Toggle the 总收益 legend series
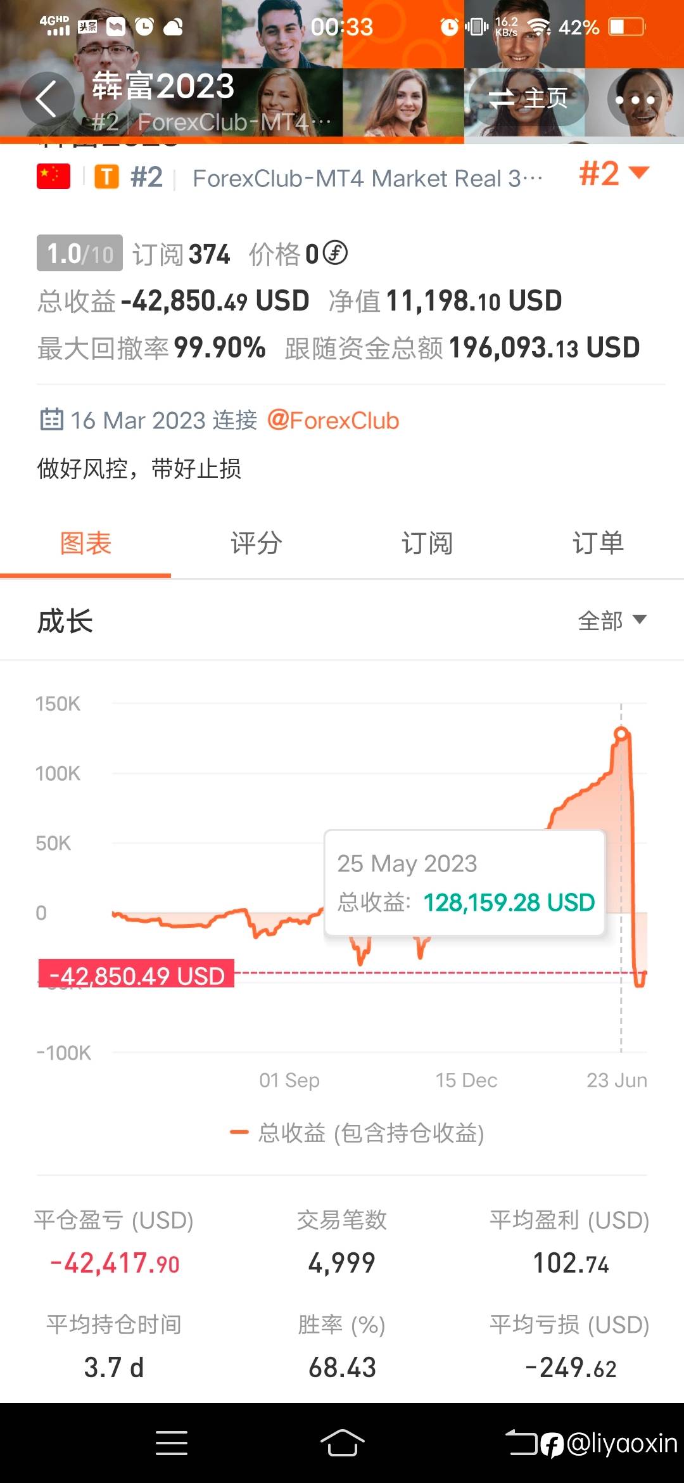Image resolution: width=684 pixels, height=1483 pixels. click(x=357, y=1133)
